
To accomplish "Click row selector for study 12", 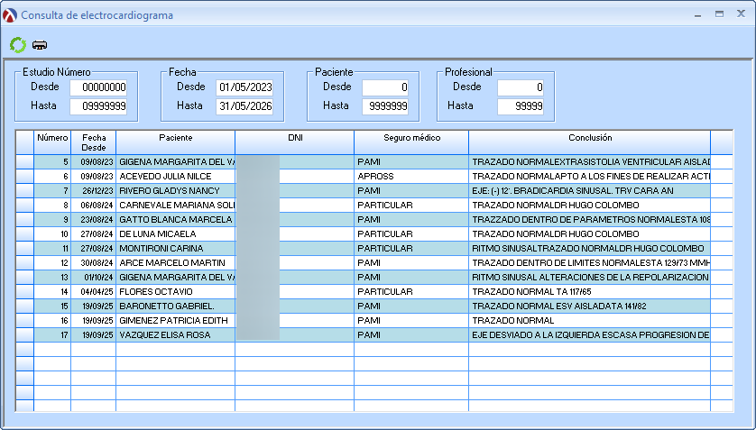I will (x=24, y=263).
